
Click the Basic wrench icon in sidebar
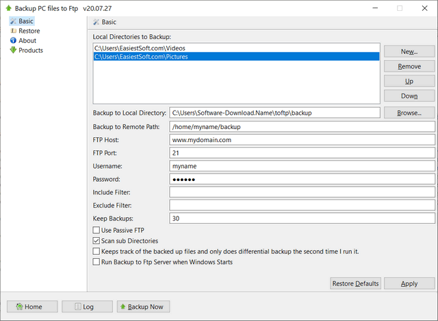[x=13, y=21]
